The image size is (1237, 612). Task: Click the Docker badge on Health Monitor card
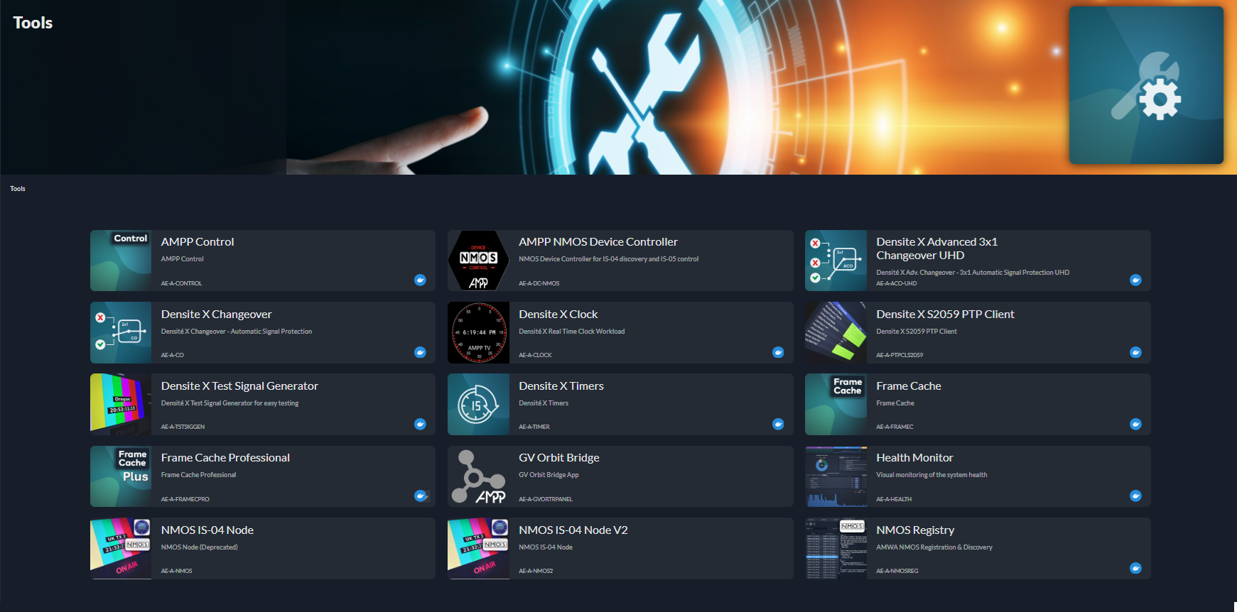pos(1135,496)
